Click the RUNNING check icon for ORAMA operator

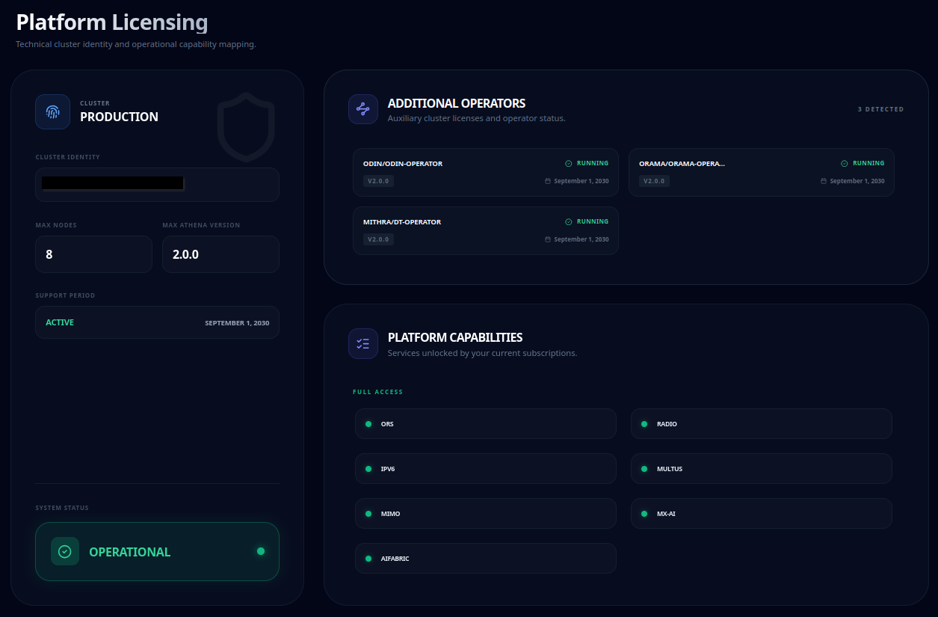tap(845, 163)
